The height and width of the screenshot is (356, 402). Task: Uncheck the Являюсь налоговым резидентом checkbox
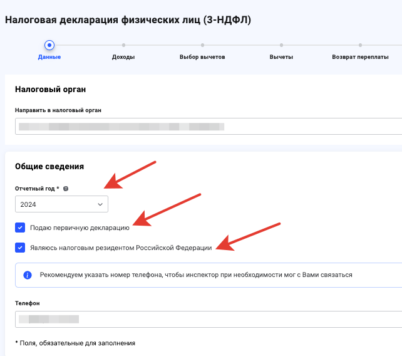20,248
